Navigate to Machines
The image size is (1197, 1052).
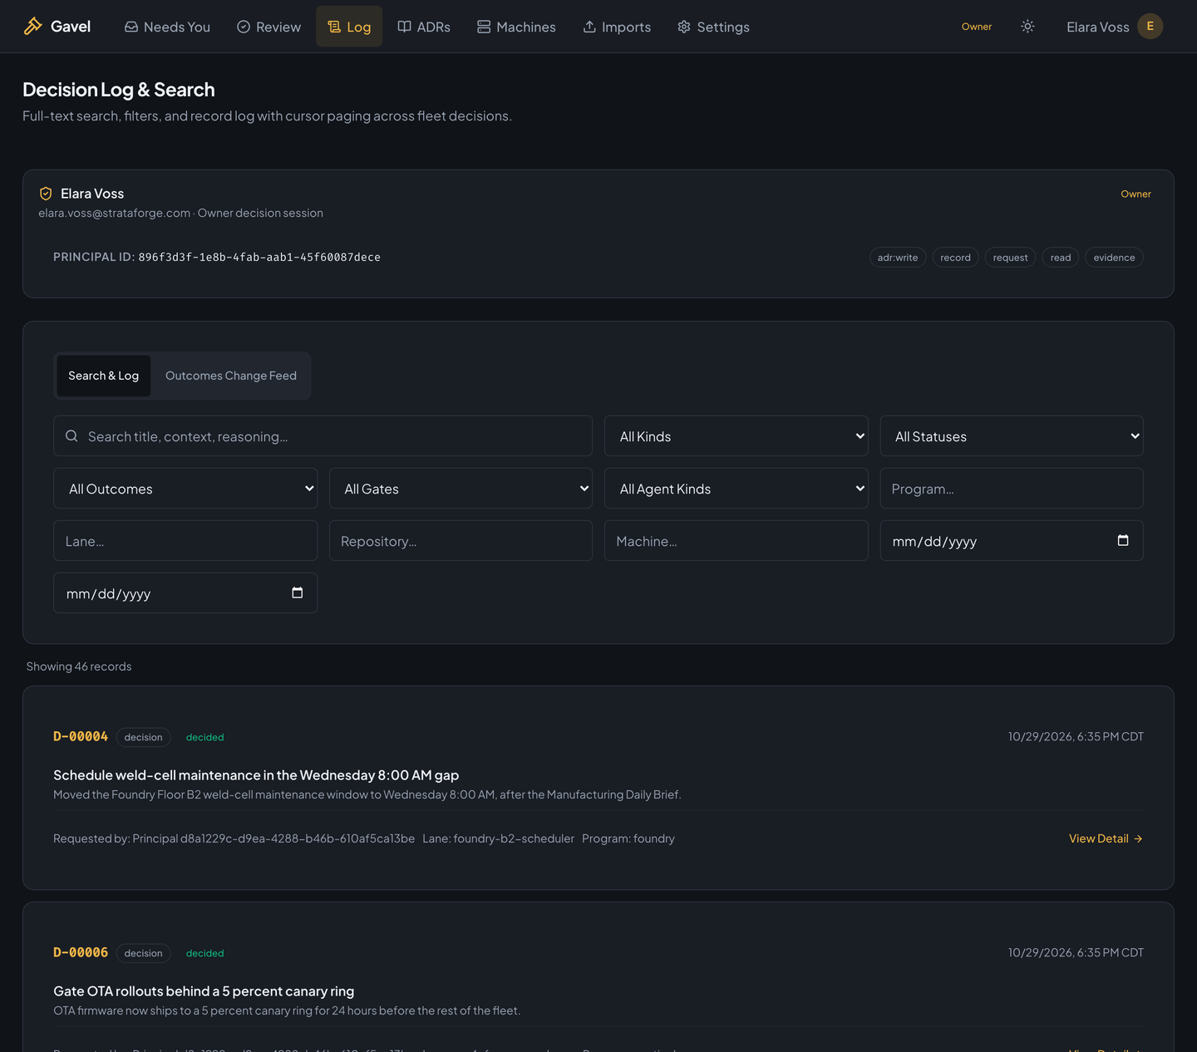tap(516, 27)
